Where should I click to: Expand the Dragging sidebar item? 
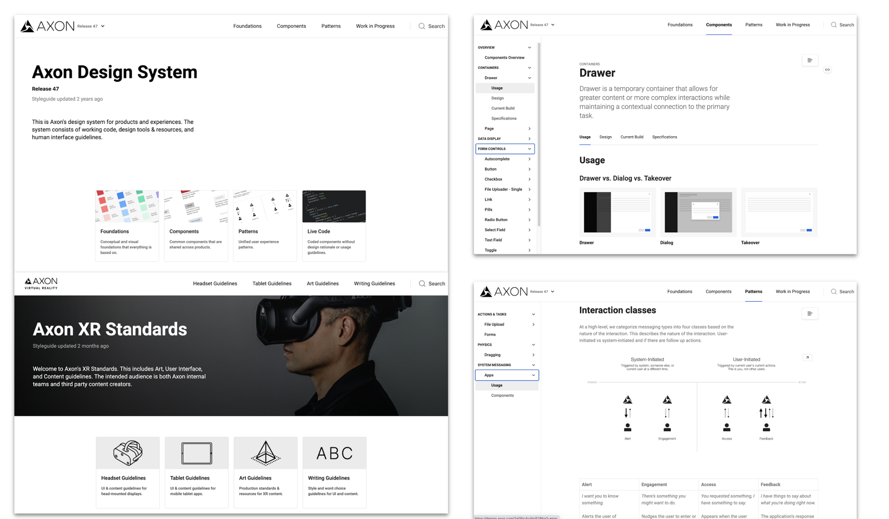[533, 355]
